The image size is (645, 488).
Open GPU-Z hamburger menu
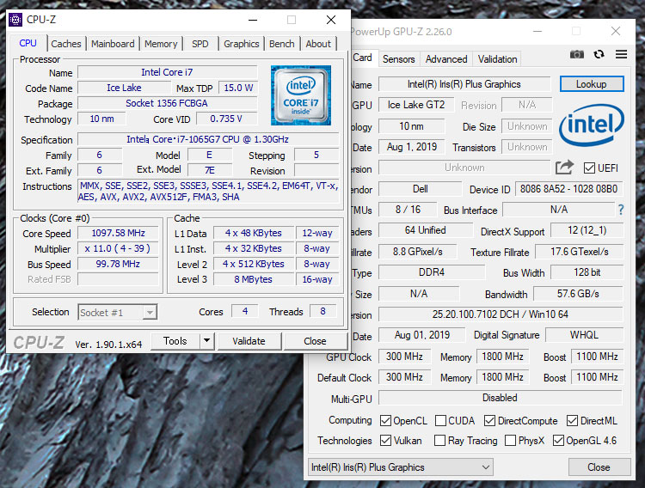[x=621, y=54]
